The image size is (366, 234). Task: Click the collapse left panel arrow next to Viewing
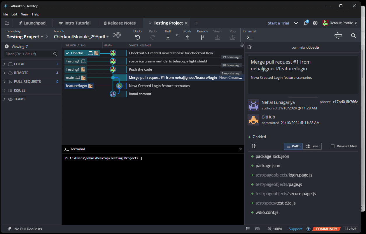(7, 46)
